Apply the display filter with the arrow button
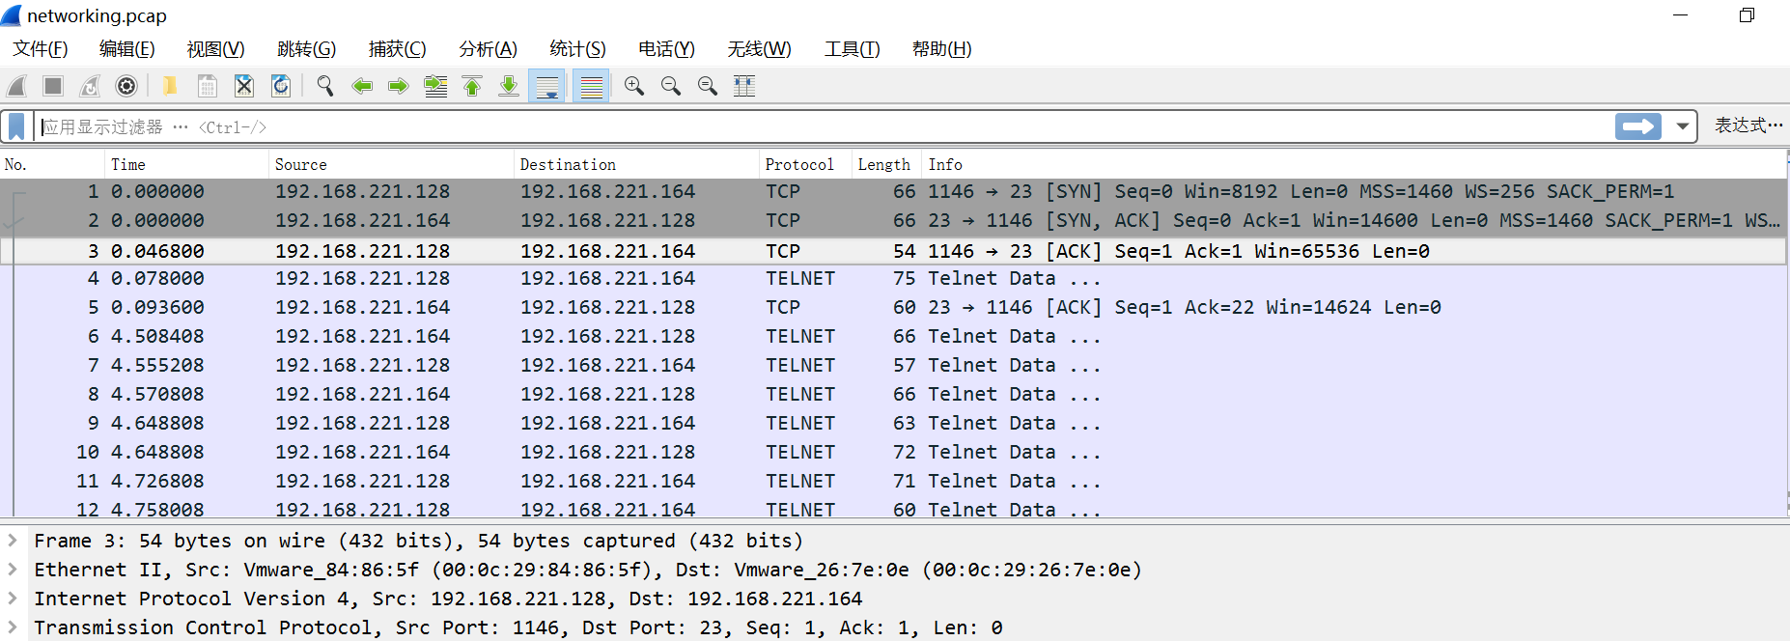The height and width of the screenshot is (641, 1790). coord(1638,126)
